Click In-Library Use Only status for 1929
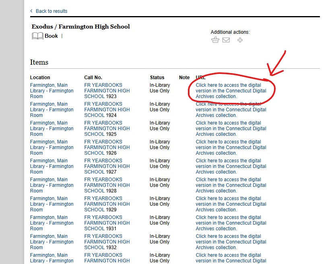 pos(160,201)
